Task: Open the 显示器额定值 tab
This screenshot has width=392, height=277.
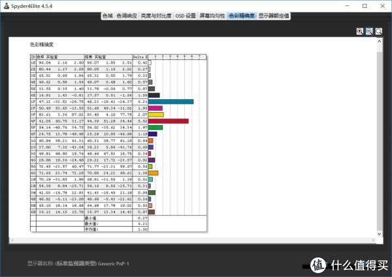Action: (274, 16)
